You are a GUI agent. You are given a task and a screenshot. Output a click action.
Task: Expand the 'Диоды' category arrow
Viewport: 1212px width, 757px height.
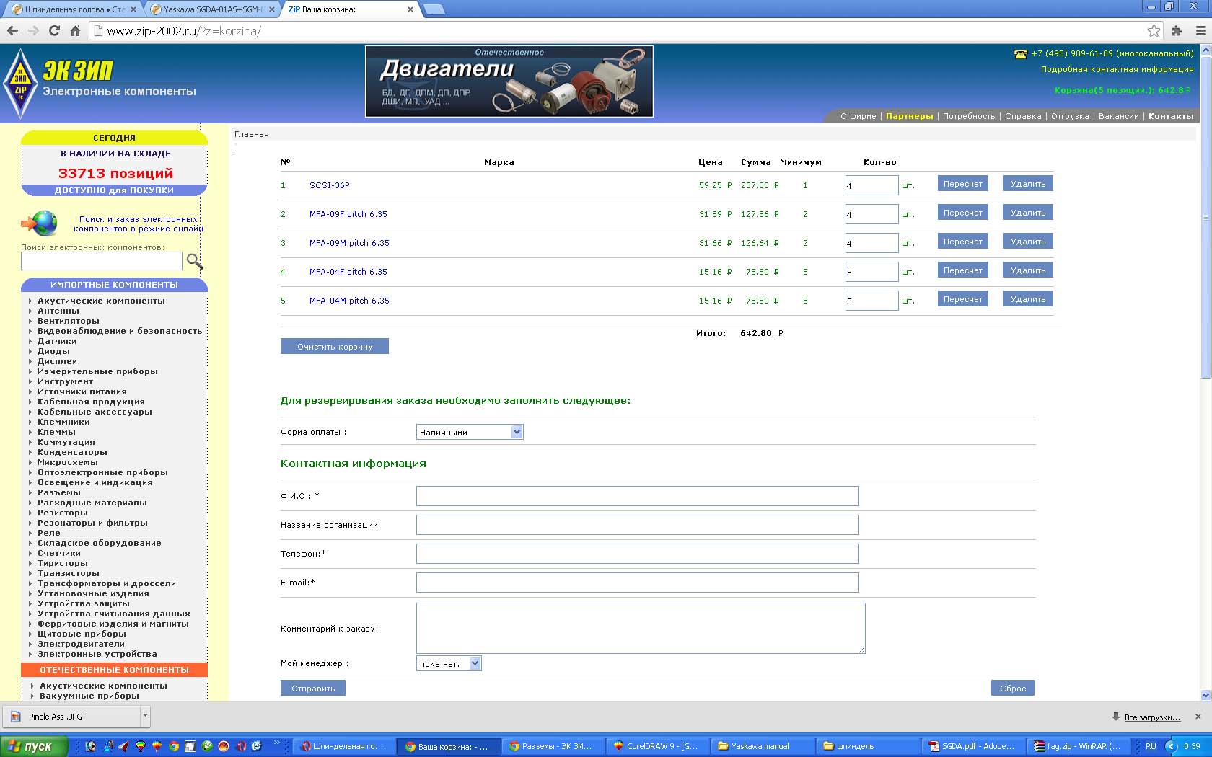[x=30, y=351]
